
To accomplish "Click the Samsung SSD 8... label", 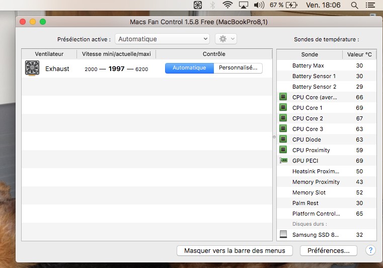I will 316,235.
